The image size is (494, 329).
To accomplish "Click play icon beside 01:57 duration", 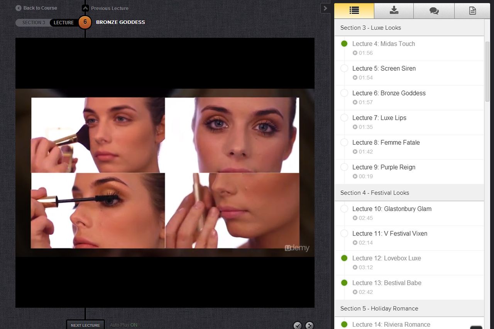I will [x=355, y=102].
